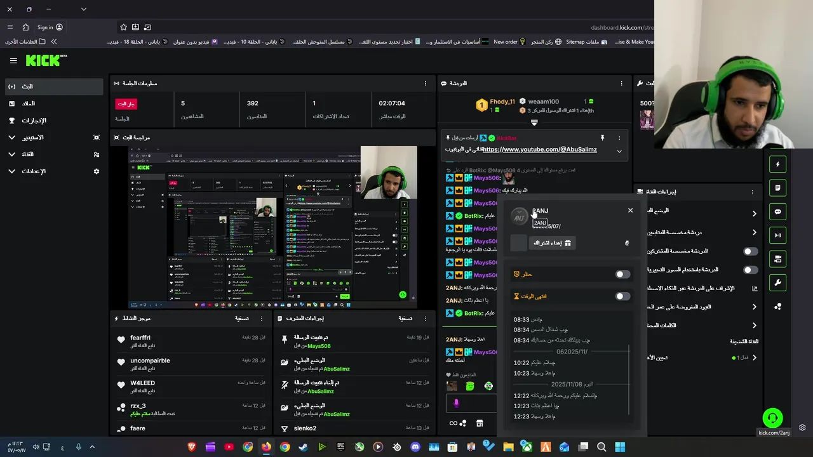Open channel actions panel three-dot menu
This screenshot has width=813, height=457.
coord(752,192)
